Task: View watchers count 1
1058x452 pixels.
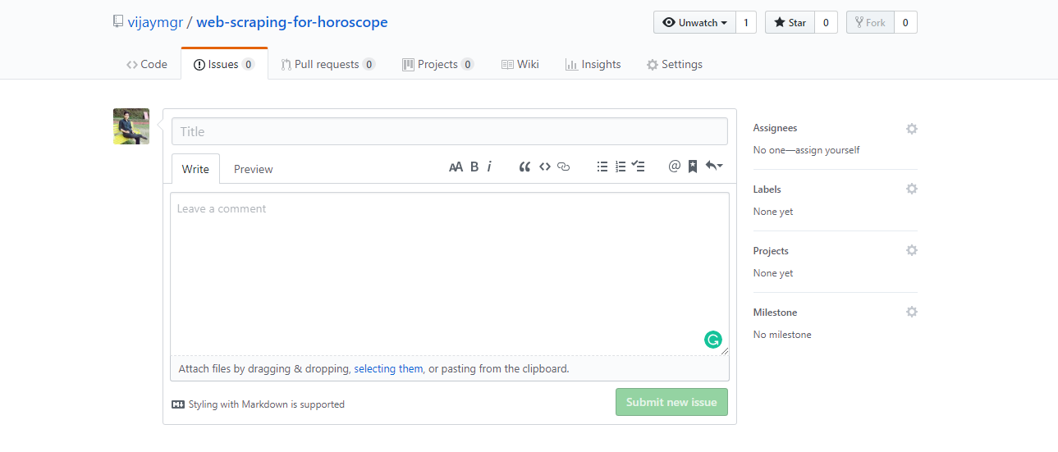Action: [x=746, y=23]
